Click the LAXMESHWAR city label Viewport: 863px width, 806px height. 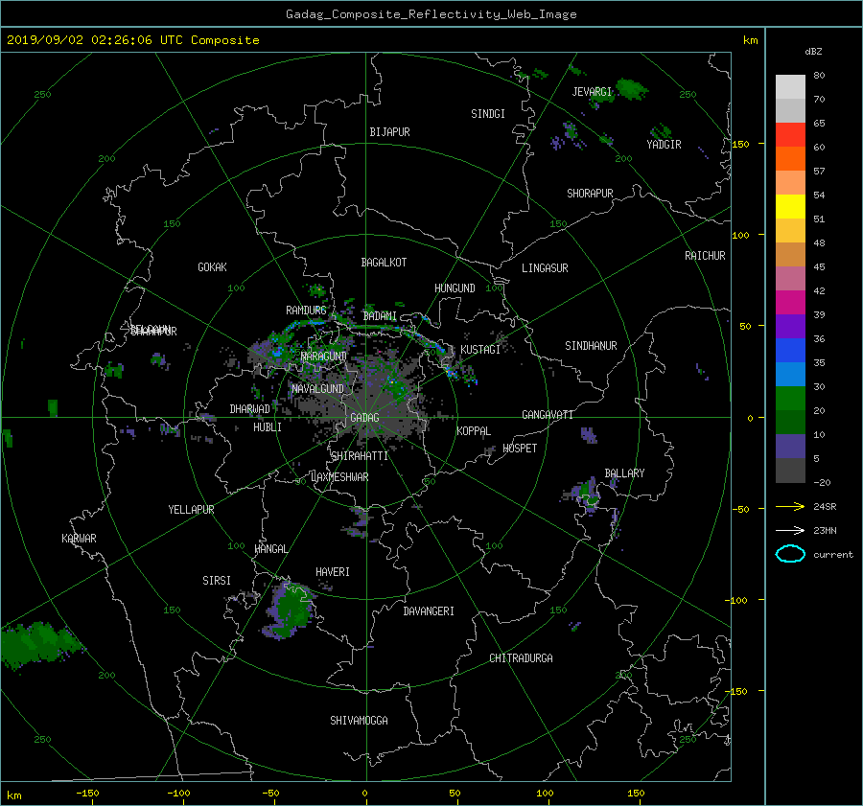339,477
